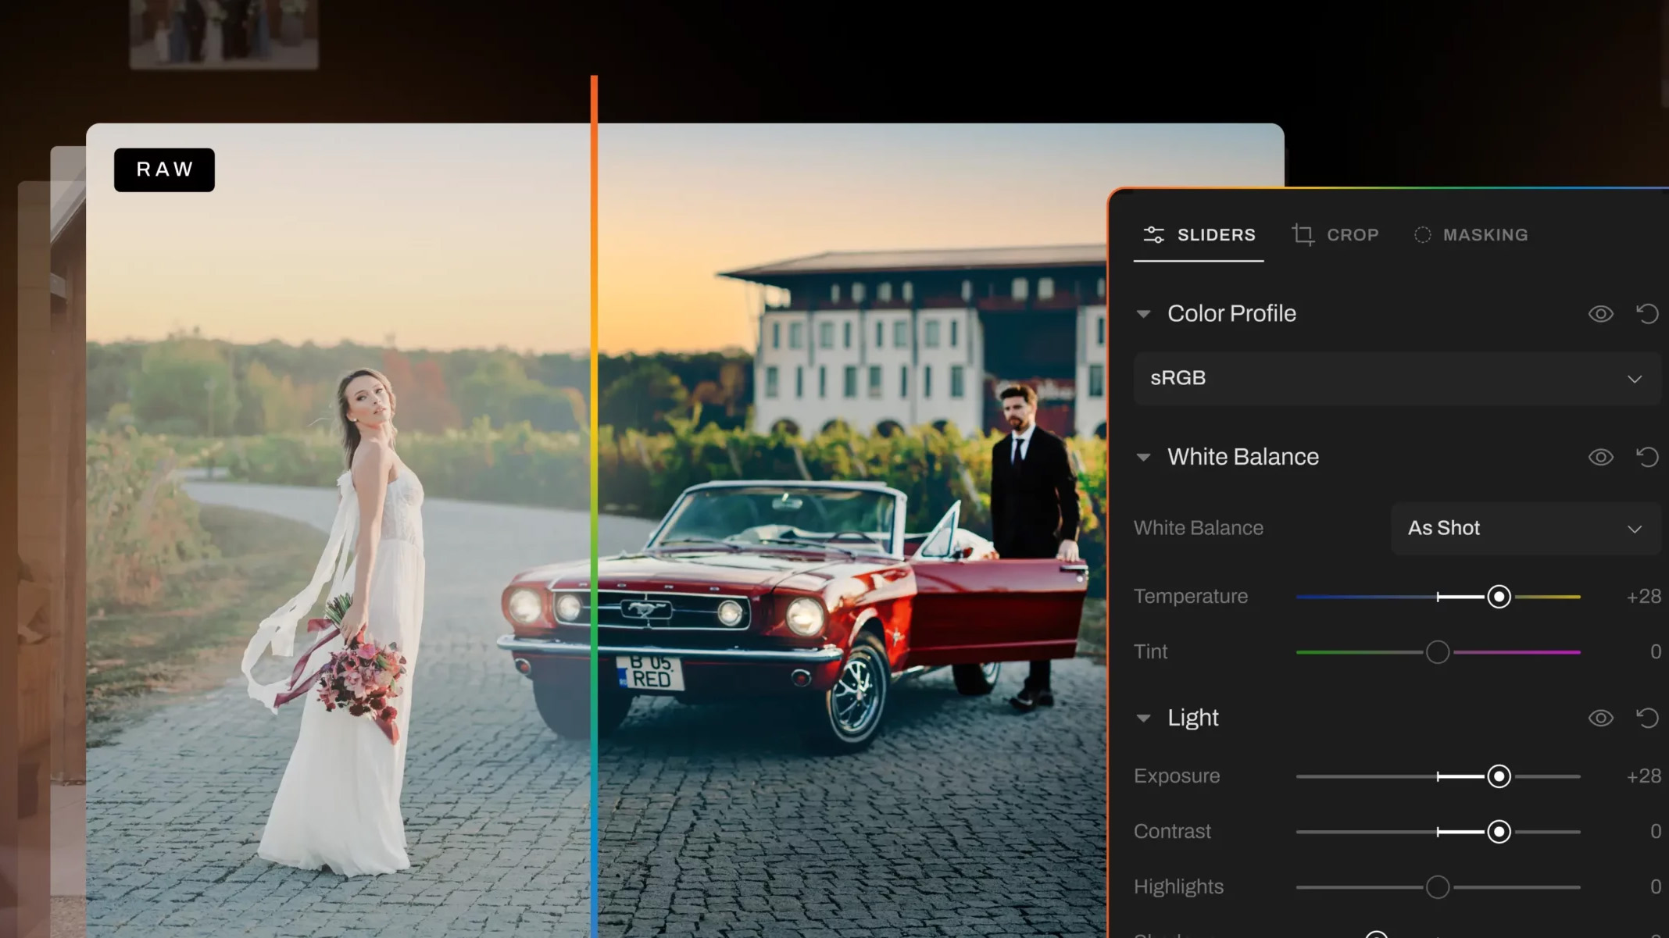Click the Exposure label
Screen dimensions: 1669x938
click(1176, 776)
